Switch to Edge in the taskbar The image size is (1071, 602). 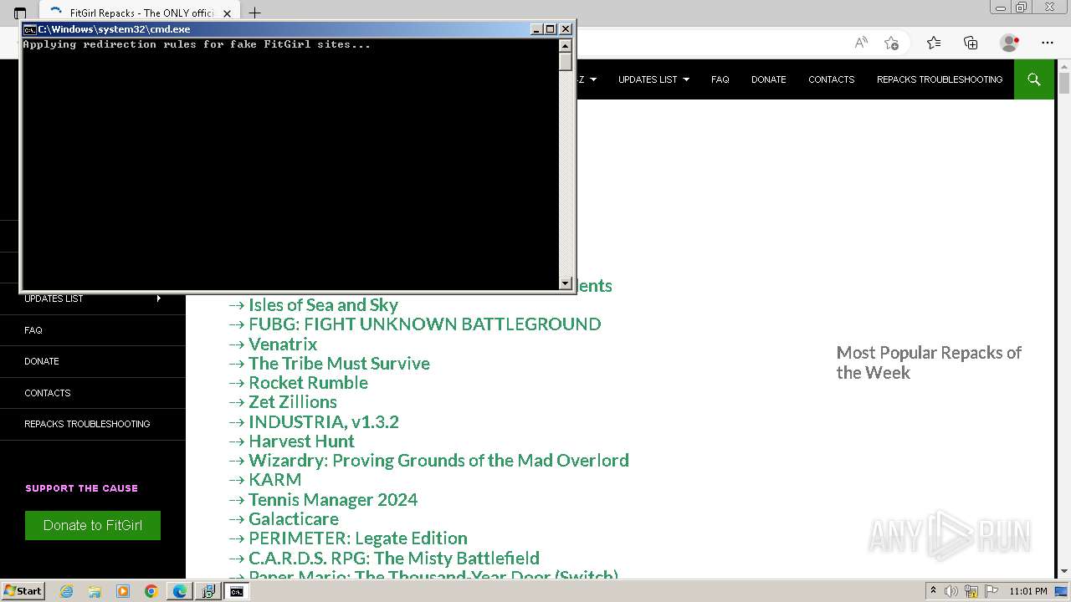180,591
